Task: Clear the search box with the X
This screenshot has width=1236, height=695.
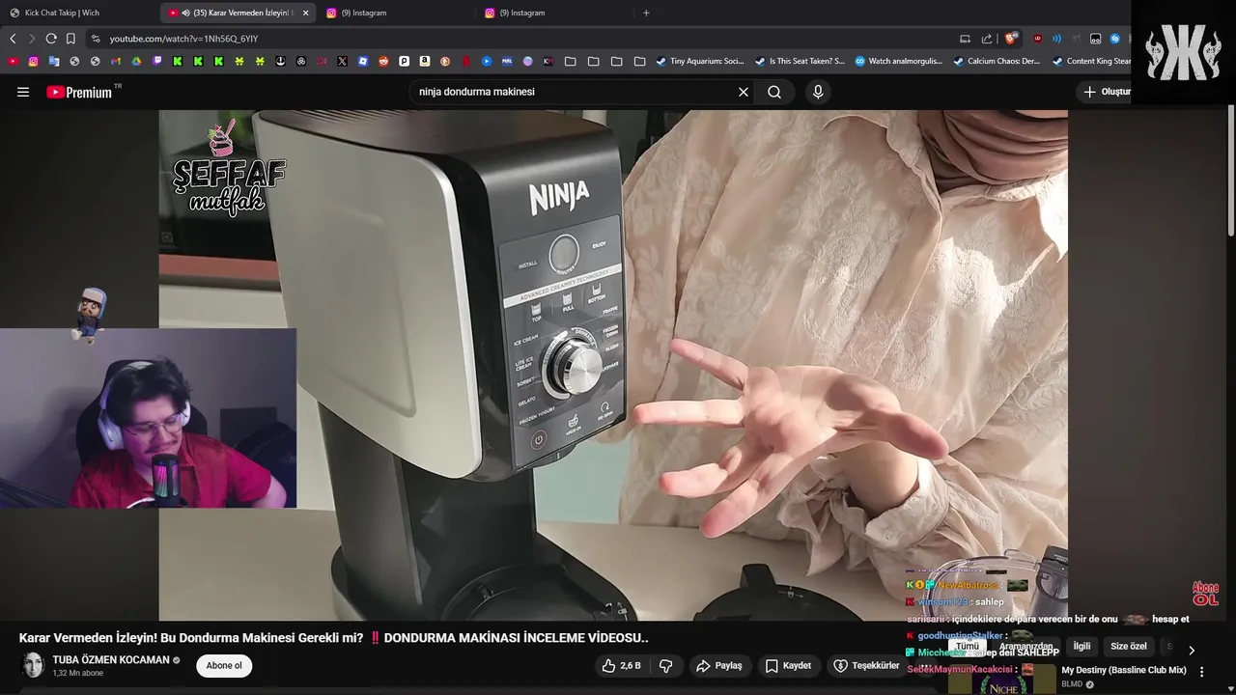Action: [744, 92]
